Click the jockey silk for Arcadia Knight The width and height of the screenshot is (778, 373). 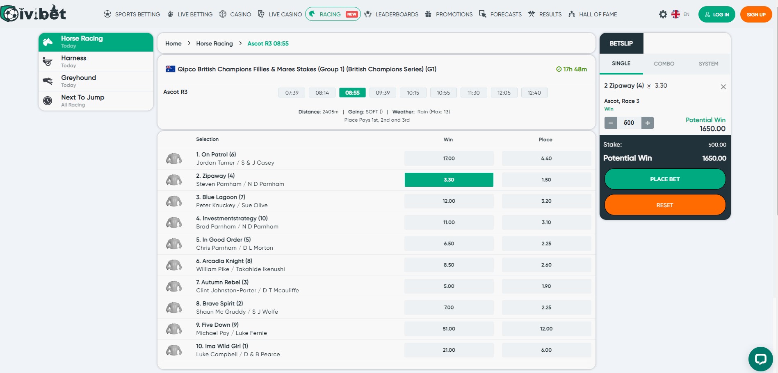pos(174,265)
